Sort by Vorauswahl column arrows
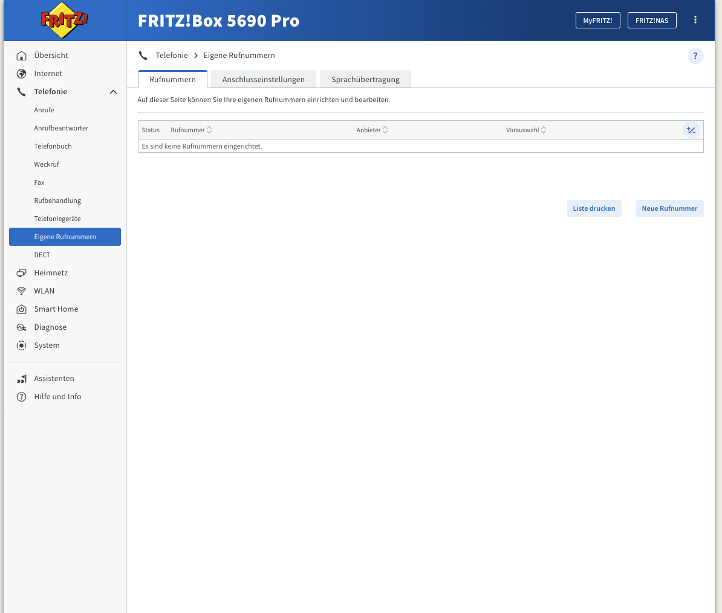Screen dimensions: 722x613 (x=544, y=130)
